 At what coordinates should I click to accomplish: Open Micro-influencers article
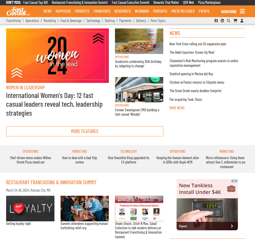(x=226, y=162)
